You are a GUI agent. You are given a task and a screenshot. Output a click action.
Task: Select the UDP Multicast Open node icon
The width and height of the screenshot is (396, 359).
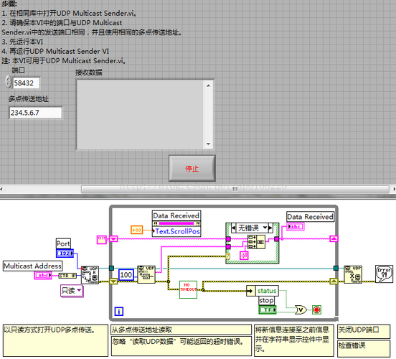click(x=90, y=275)
